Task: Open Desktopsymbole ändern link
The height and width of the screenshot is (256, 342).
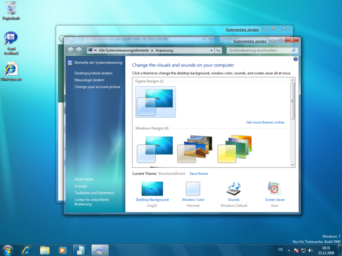Action: 94,73
